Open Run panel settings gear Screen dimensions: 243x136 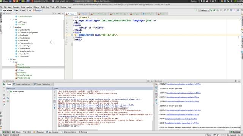coord(148,81)
